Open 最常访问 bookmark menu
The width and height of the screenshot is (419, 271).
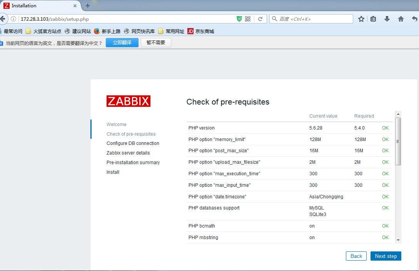(x=11, y=31)
